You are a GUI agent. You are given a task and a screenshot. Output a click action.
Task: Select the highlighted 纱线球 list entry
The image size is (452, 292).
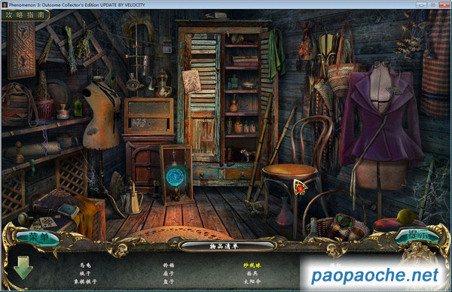click(x=252, y=265)
